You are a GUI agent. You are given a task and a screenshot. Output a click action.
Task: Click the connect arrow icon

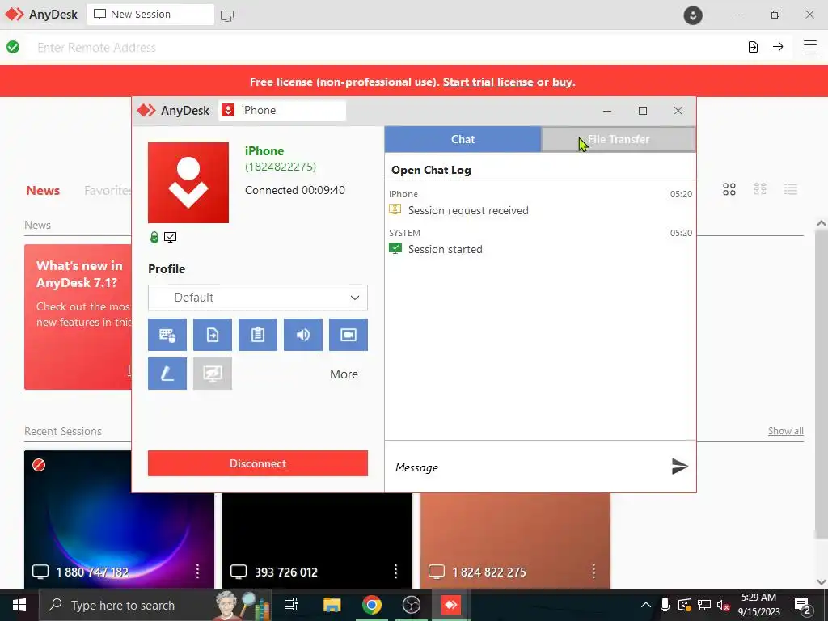(778, 47)
